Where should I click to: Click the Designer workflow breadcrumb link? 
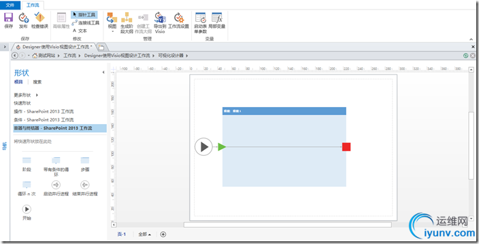(x=117, y=56)
